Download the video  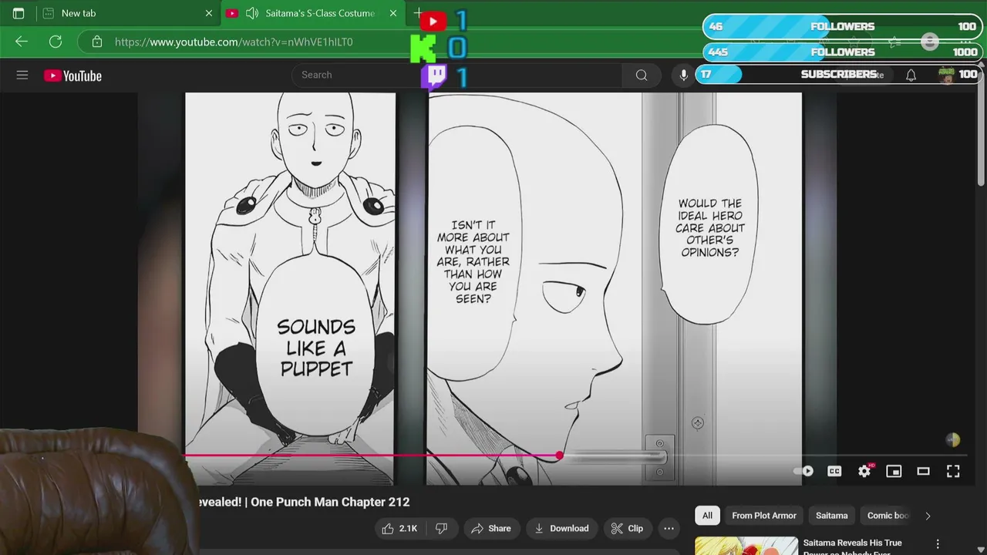(561, 528)
